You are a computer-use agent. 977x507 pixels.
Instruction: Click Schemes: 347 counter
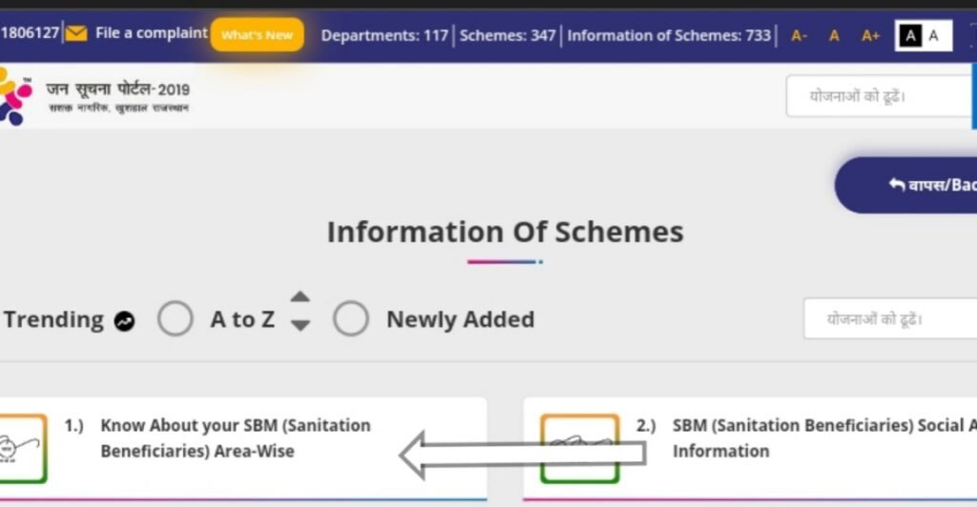[x=508, y=35]
